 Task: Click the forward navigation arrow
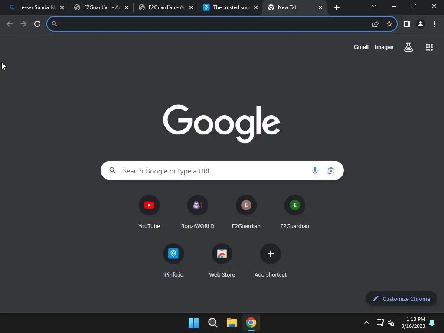click(x=23, y=24)
